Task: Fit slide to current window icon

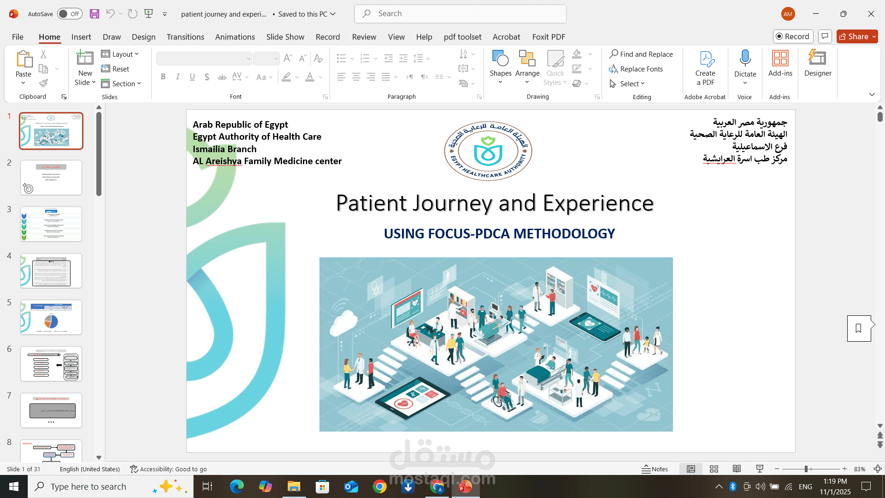Action: (878, 469)
